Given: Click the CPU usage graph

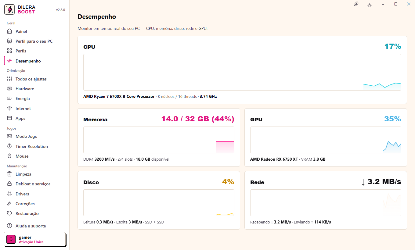Looking at the screenshot, I should (242, 72).
